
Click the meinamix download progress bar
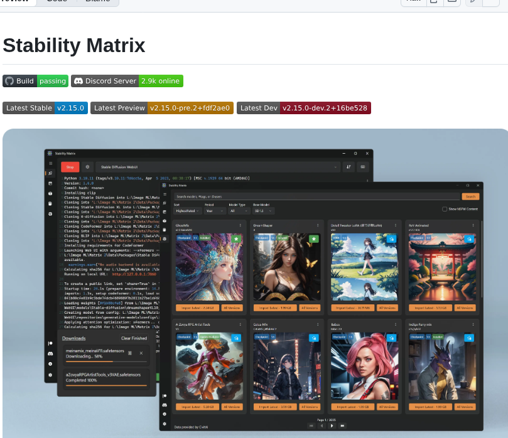pyautogui.click(x=106, y=361)
